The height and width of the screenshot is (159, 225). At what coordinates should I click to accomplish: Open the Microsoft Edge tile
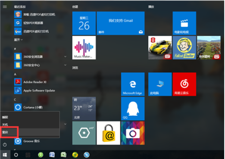pyautogui.click(x=133, y=84)
